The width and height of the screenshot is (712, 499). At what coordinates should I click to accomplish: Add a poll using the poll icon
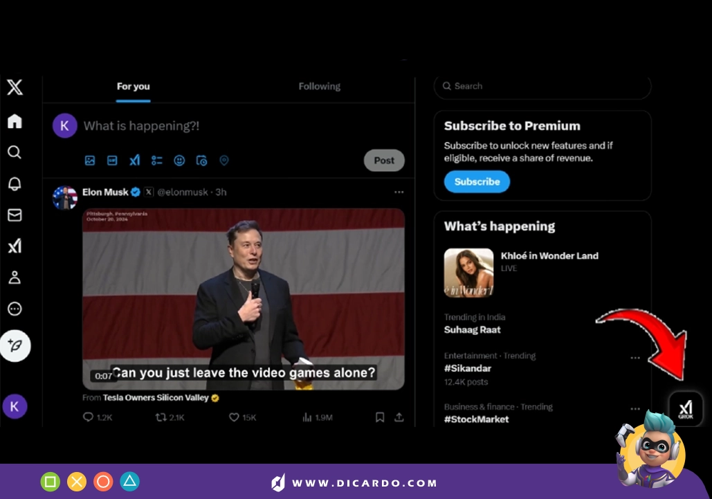[156, 161]
